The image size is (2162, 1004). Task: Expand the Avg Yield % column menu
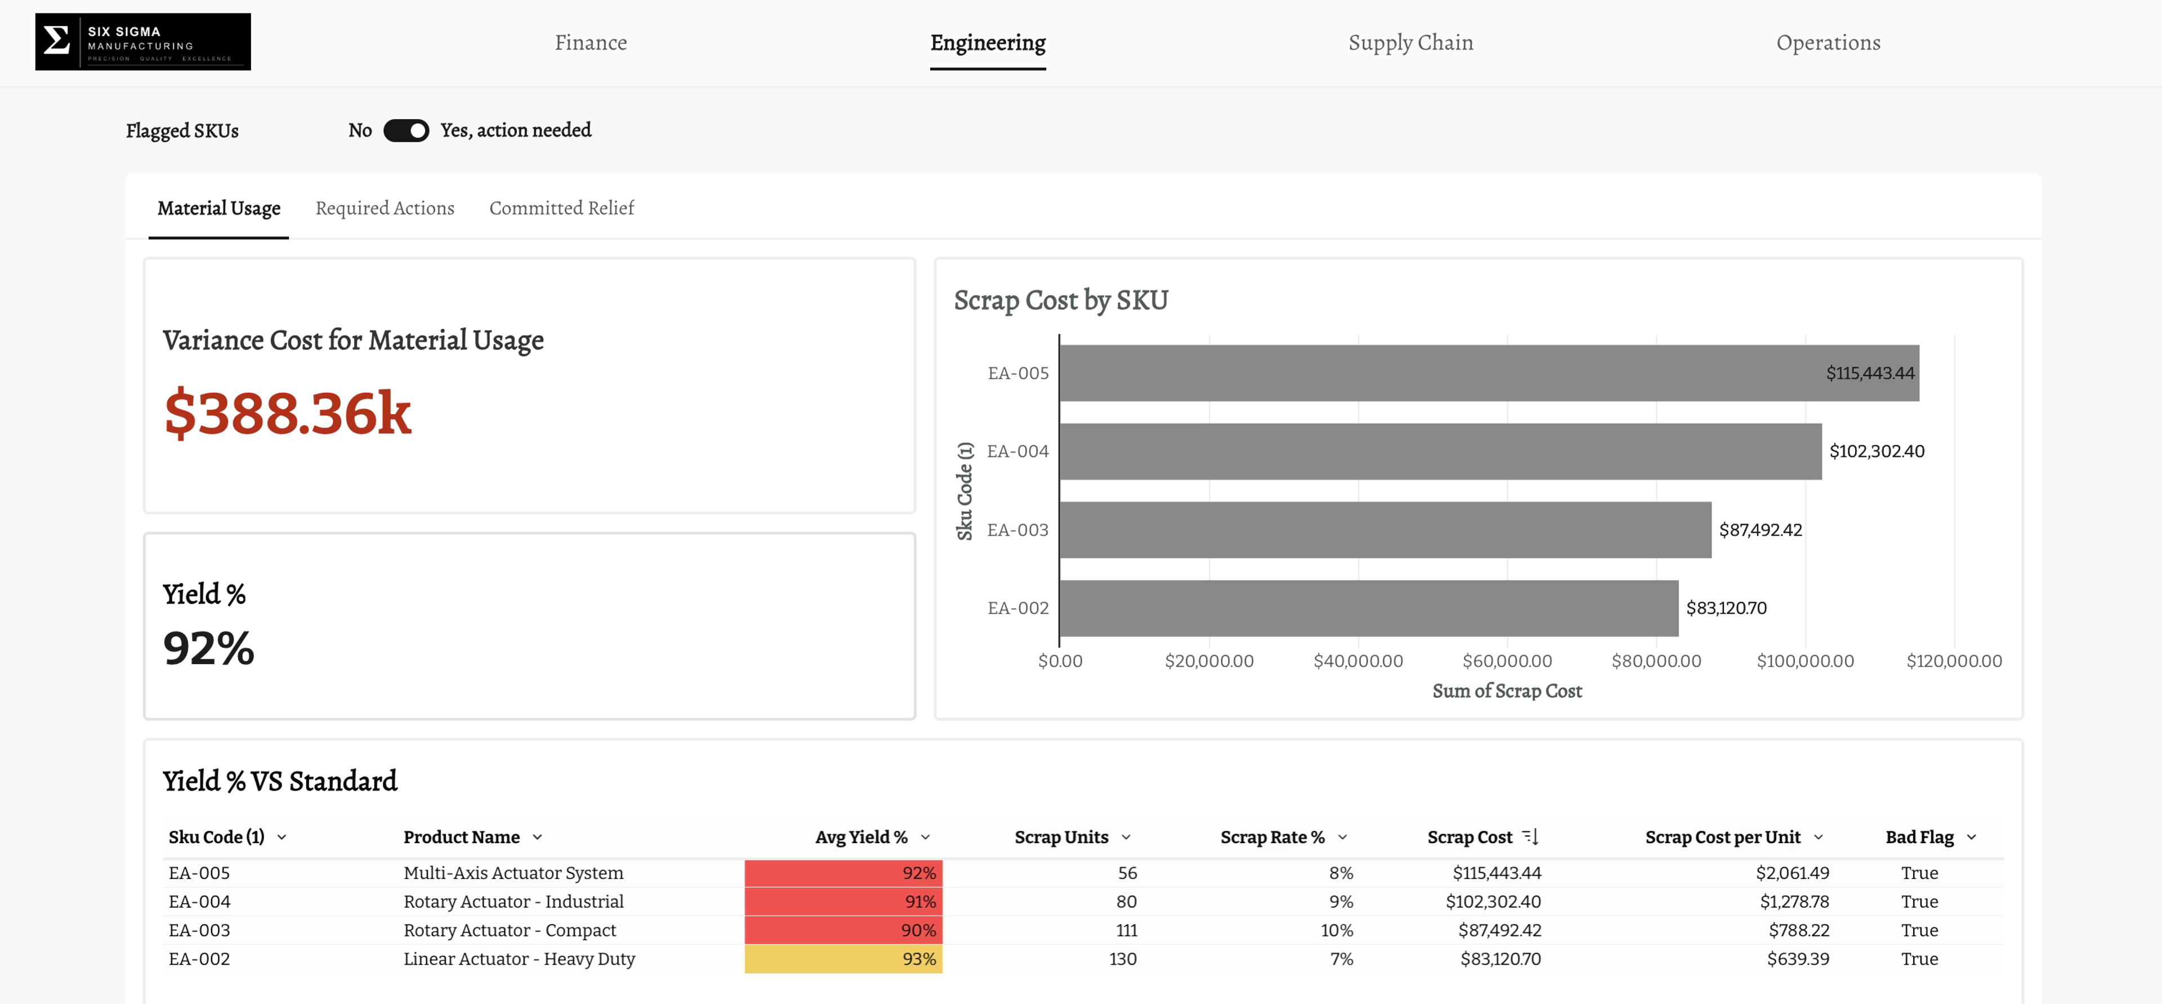pos(926,837)
